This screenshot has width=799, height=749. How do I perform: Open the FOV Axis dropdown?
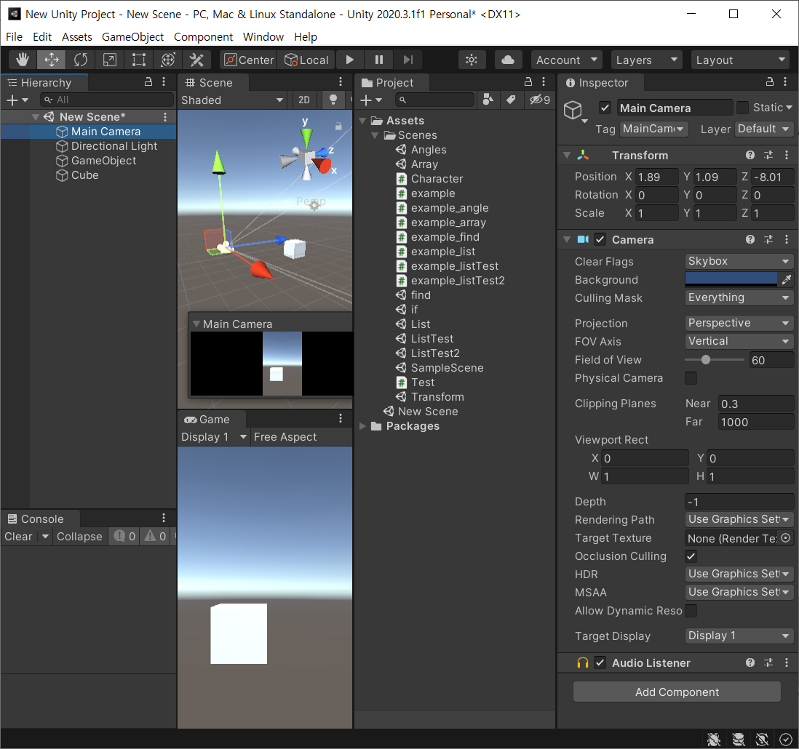[x=739, y=341]
